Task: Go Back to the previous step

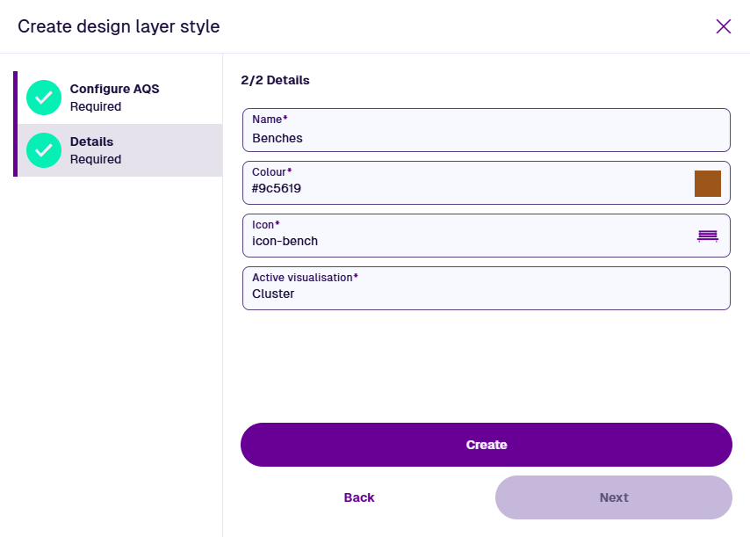Action: pos(359,497)
